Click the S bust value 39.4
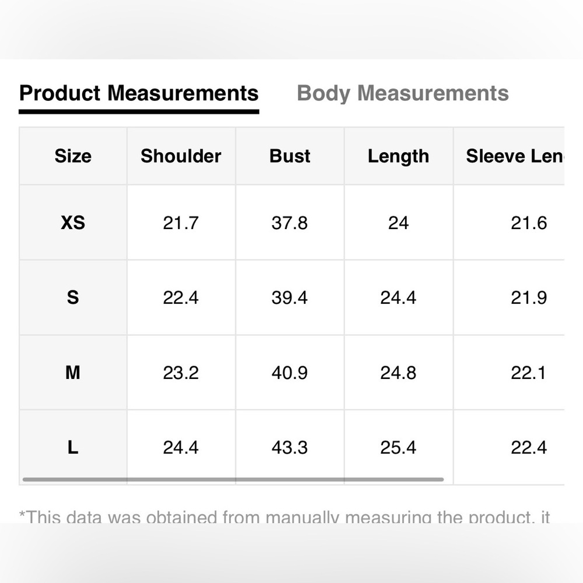The width and height of the screenshot is (583, 583). (x=290, y=297)
